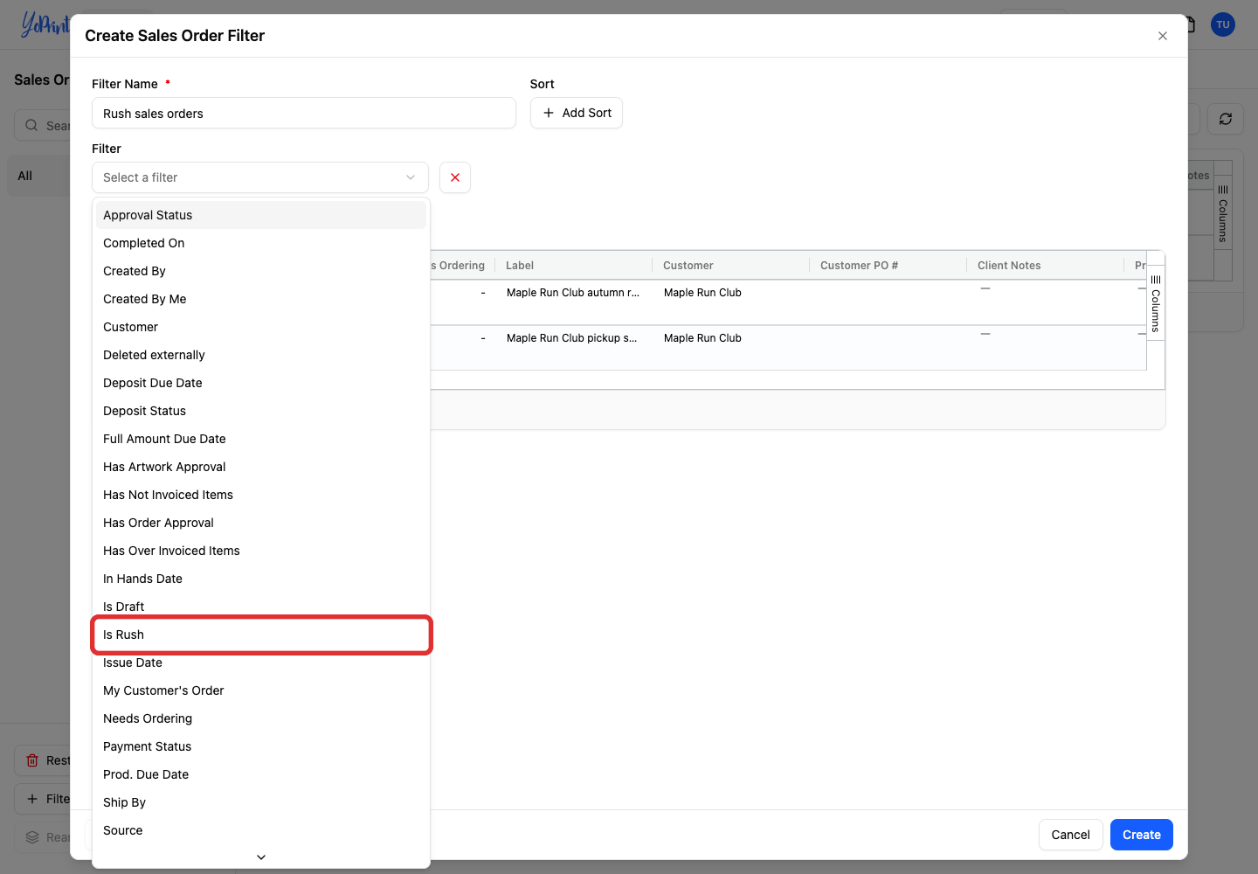Edit the Filter Name input field
Viewport: 1258px width, 874px height.
pos(304,113)
